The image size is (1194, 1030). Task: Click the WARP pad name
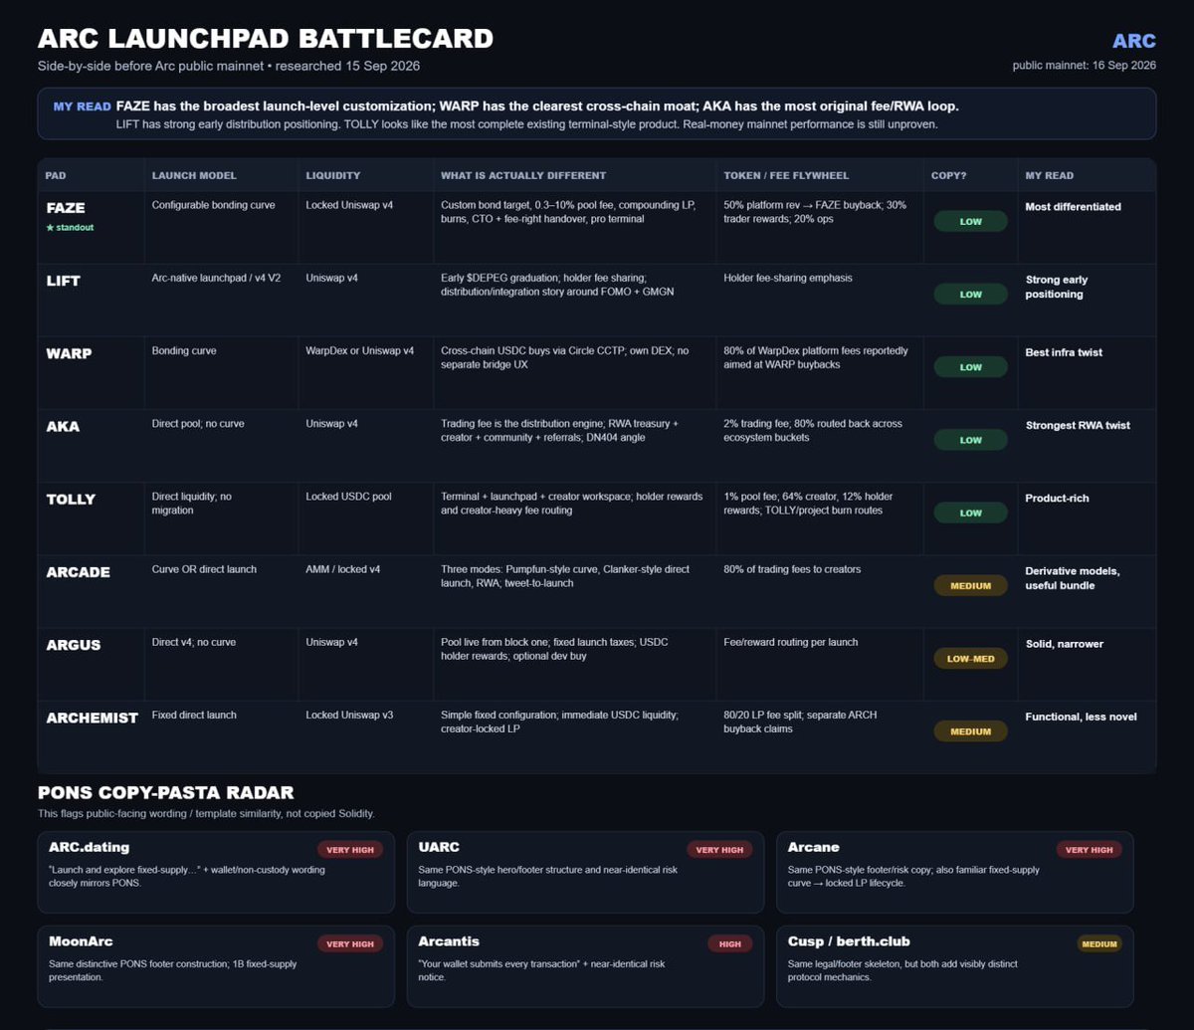pos(69,353)
